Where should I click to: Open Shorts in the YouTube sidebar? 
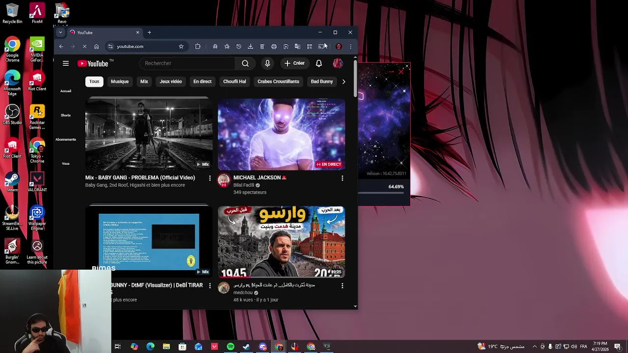click(x=66, y=115)
